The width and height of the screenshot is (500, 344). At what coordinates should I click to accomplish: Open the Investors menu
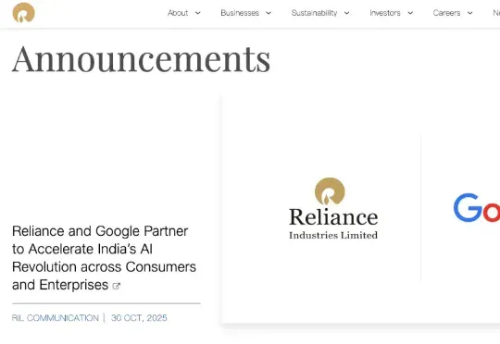[385, 13]
